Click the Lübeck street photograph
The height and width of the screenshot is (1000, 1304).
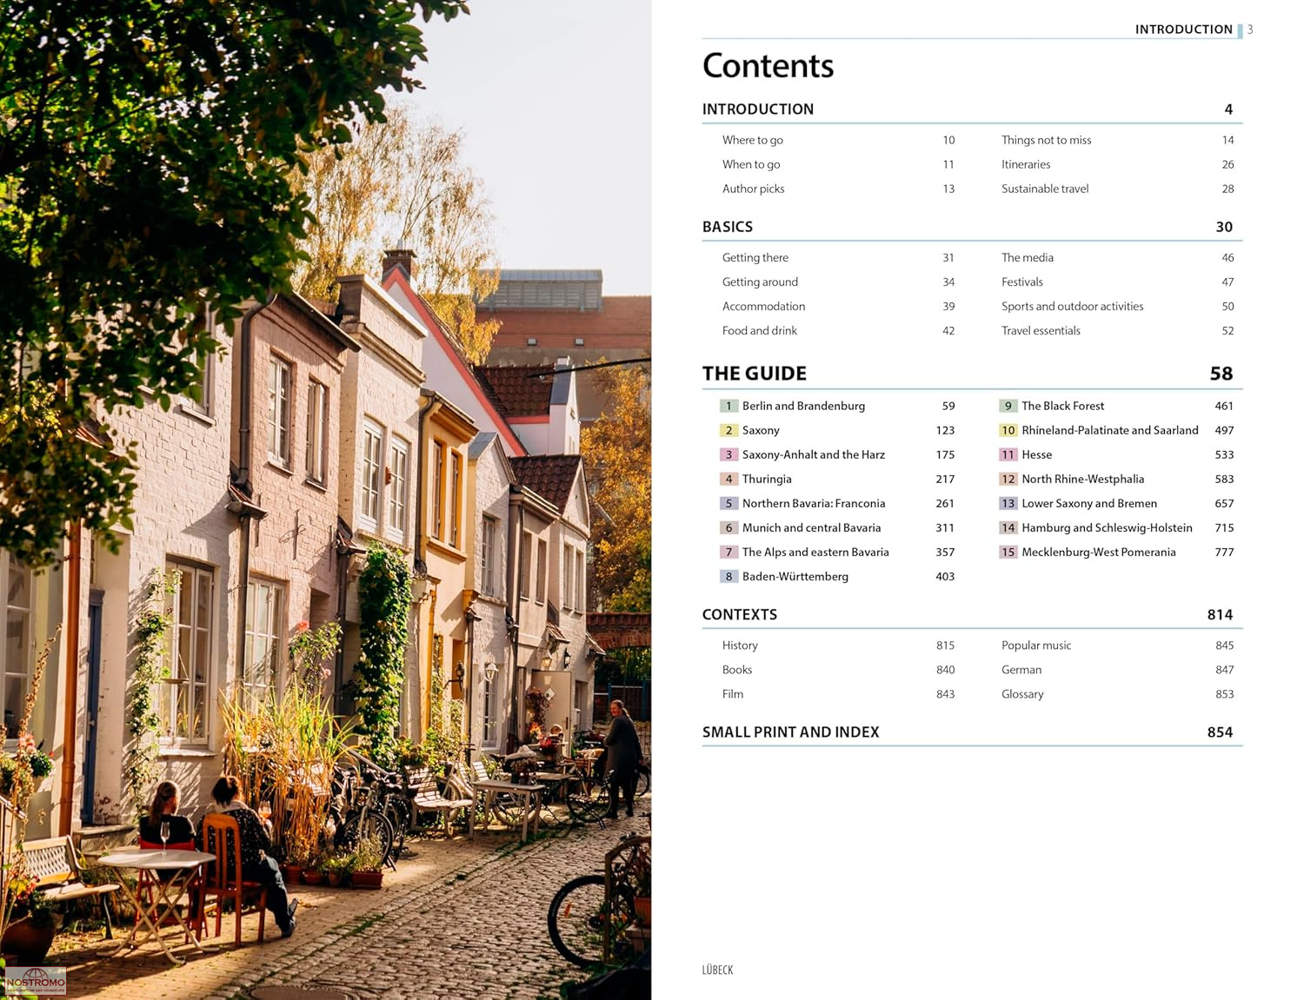[325, 500]
